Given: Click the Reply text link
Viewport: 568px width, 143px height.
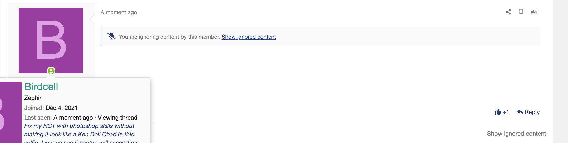Looking at the screenshot, I should click(532, 112).
